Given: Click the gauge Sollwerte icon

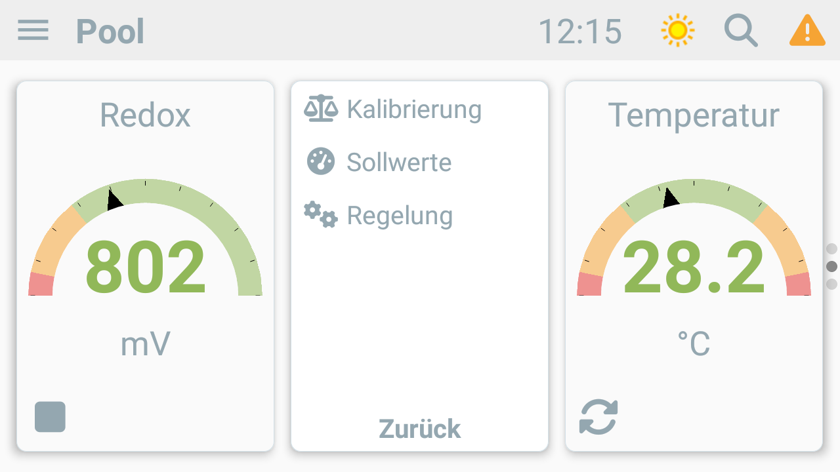Looking at the screenshot, I should [321, 161].
